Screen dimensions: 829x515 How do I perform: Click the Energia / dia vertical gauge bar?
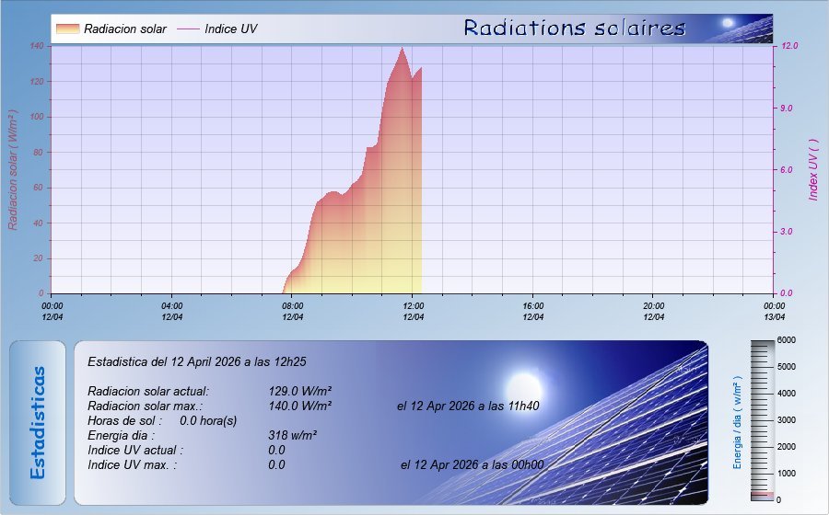point(764,418)
